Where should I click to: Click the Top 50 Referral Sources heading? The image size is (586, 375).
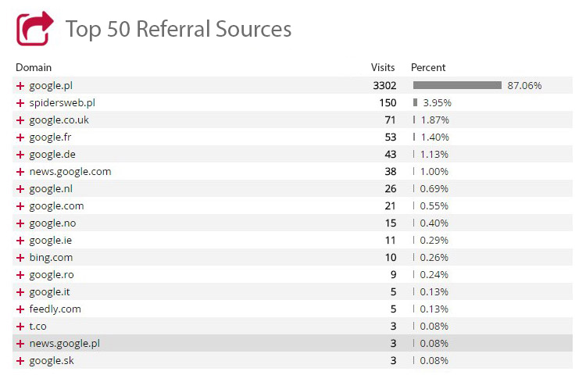178,30
